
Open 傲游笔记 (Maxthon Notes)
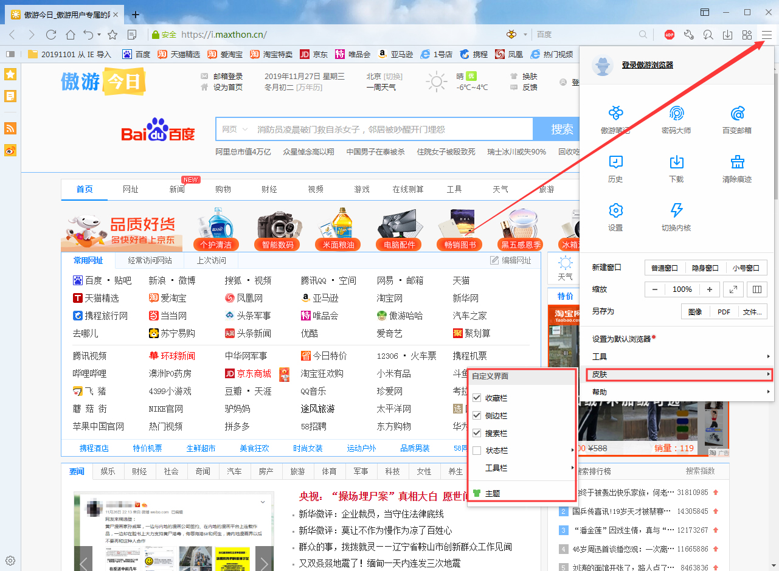click(x=615, y=119)
